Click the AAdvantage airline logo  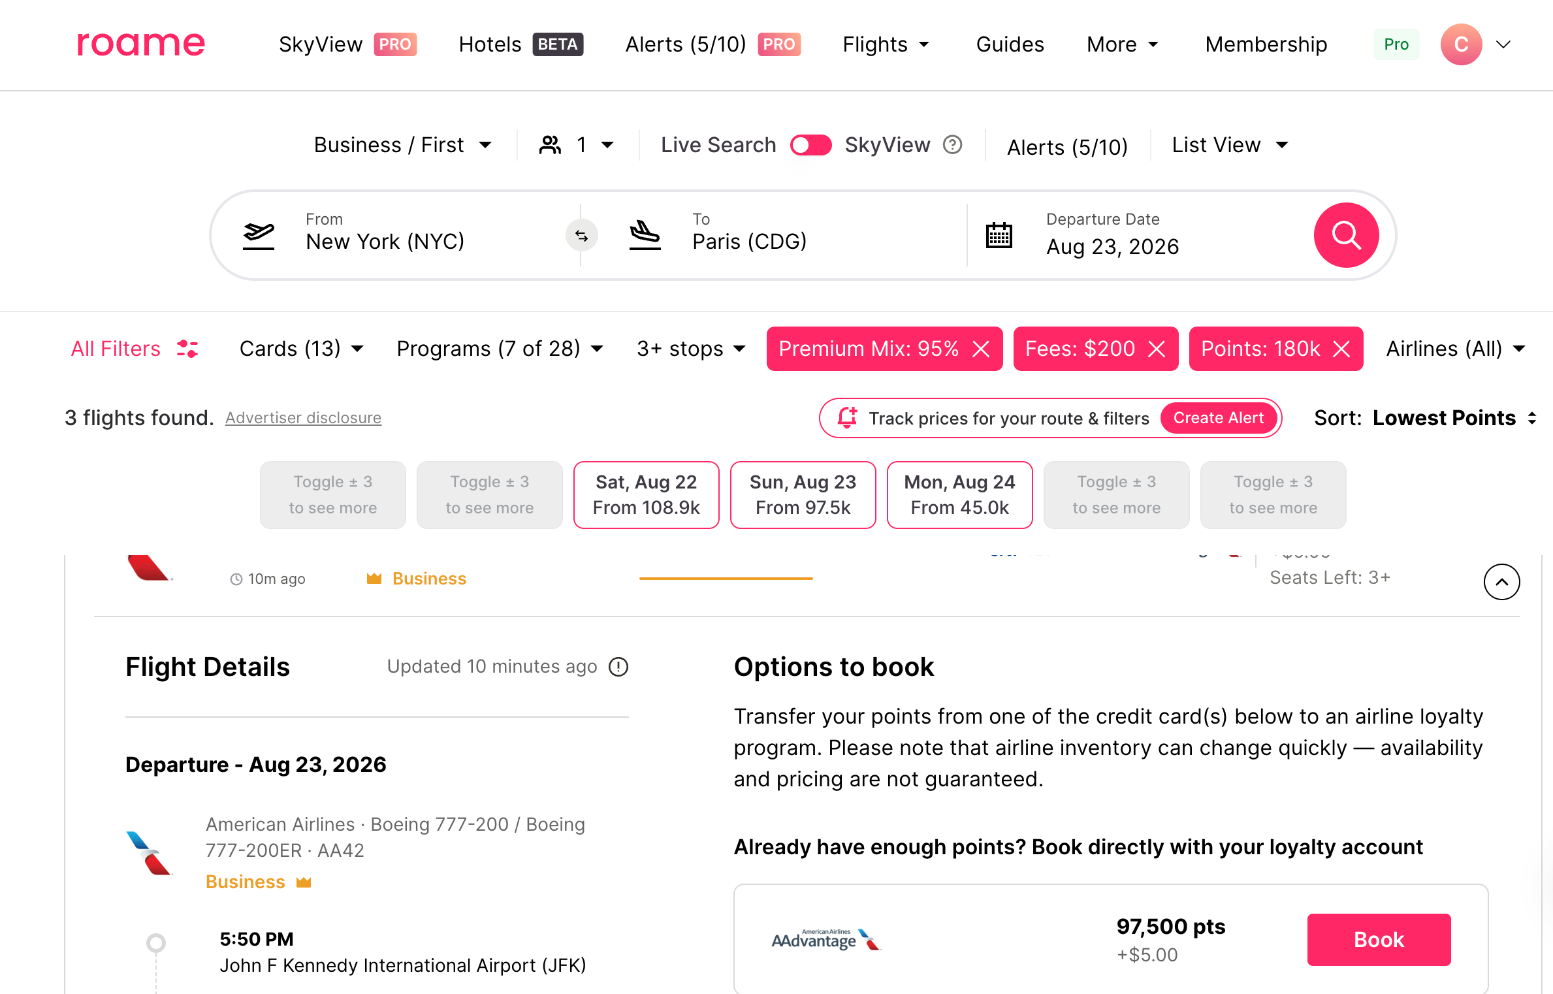pyautogui.click(x=825, y=939)
